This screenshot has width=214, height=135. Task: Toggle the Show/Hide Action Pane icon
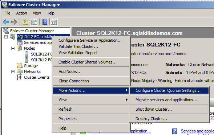[x=54, y=22]
